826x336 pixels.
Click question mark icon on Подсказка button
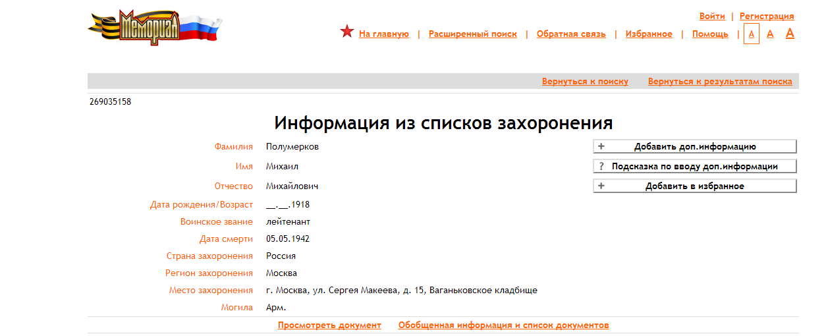601,166
